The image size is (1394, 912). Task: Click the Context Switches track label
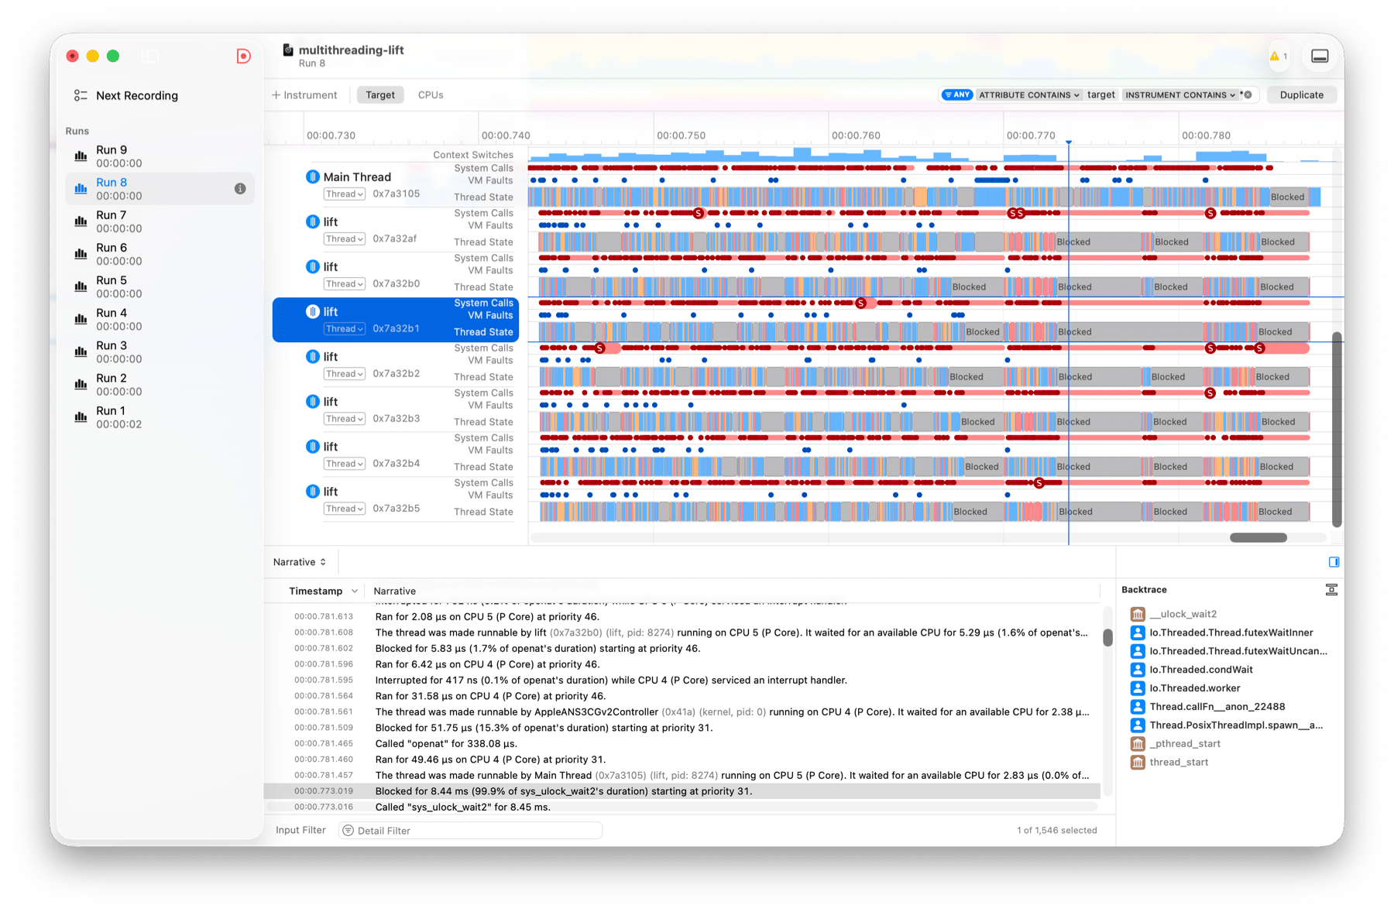(472, 155)
